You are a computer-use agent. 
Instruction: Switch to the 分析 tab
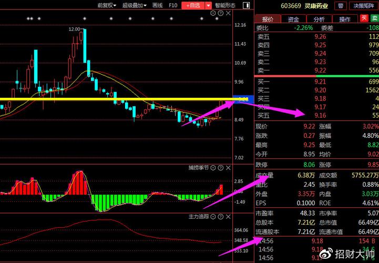pos(319,19)
